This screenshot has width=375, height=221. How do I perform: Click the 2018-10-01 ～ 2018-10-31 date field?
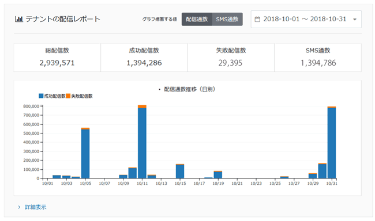[306, 20]
